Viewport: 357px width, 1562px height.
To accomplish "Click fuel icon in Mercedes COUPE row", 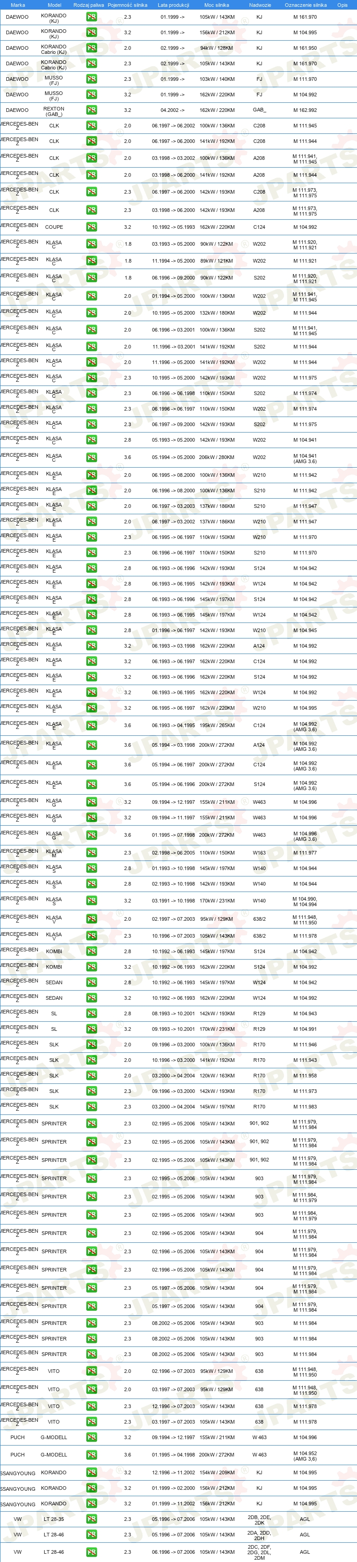I will pyautogui.click(x=91, y=227).
